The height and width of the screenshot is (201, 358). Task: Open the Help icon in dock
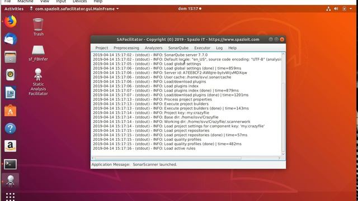(10, 128)
